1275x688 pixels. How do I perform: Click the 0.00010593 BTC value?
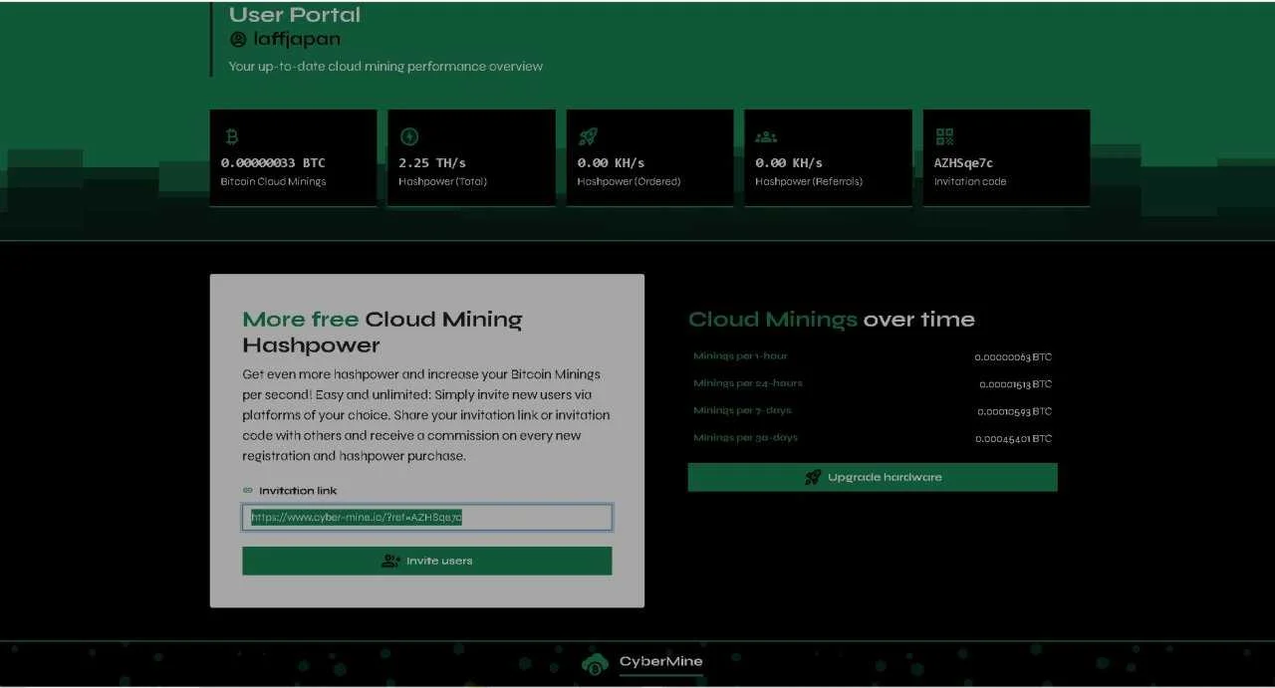click(1014, 411)
